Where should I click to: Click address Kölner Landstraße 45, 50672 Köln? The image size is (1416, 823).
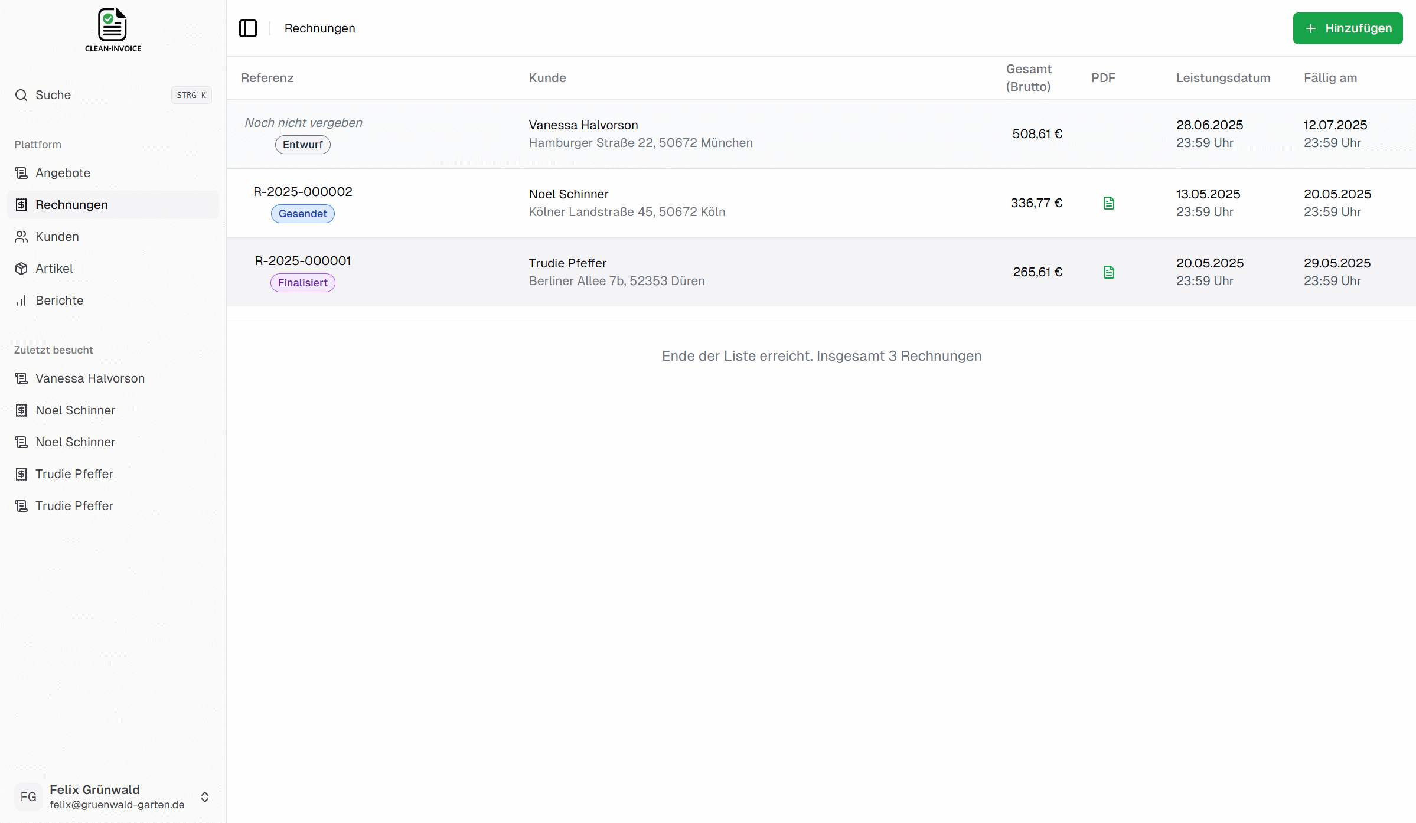(627, 212)
